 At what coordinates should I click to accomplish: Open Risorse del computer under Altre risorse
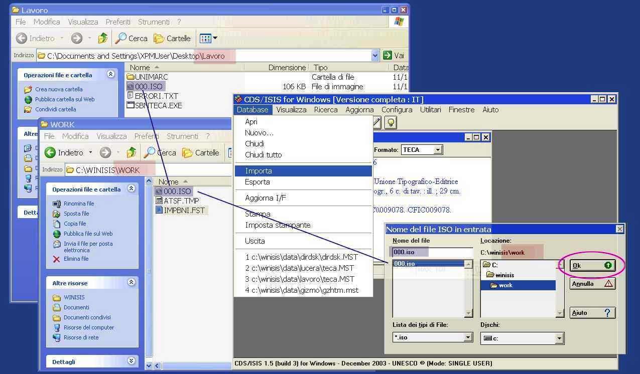pyautogui.click(x=89, y=327)
